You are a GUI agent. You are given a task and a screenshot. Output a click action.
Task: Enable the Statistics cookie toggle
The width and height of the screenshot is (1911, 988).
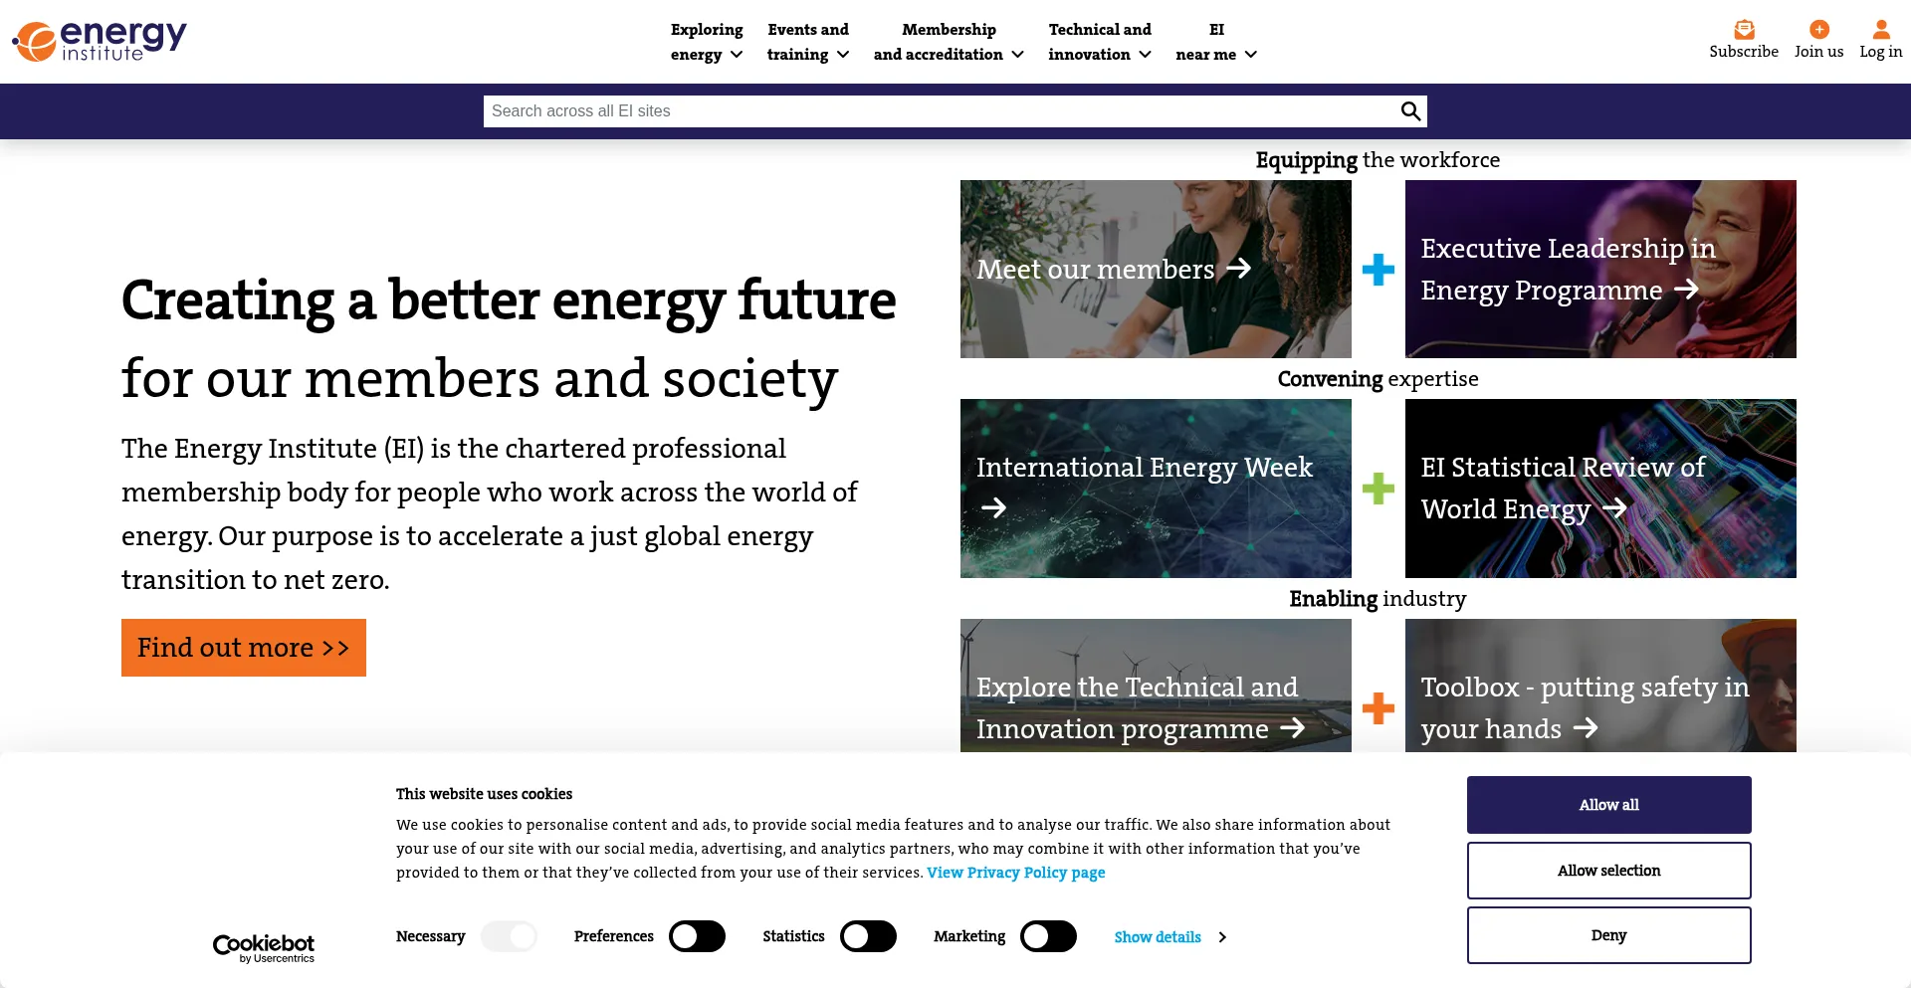pyautogui.click(x=868, y=936)
